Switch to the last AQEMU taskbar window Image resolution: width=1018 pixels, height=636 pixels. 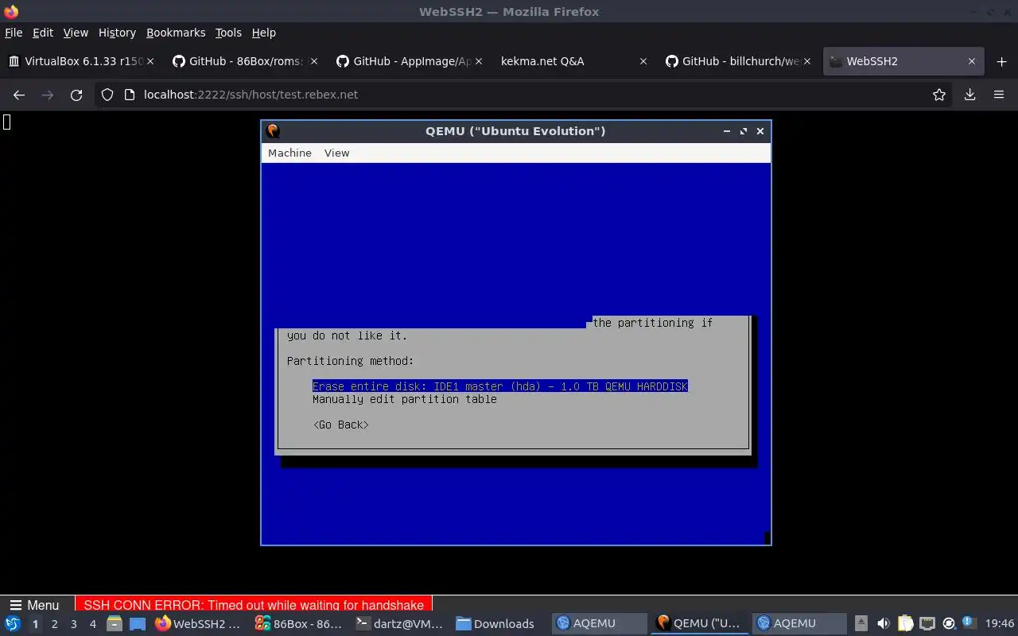[801, 624]
